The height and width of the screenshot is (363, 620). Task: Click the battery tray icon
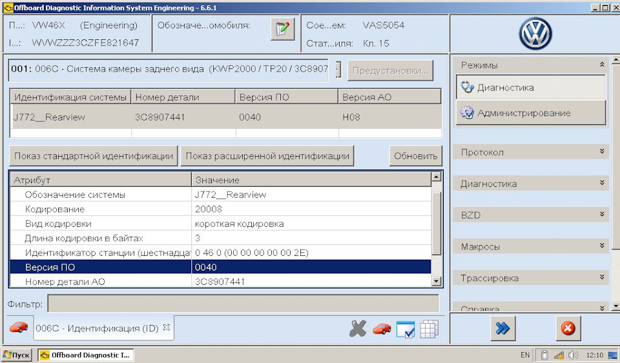[544, 355]
